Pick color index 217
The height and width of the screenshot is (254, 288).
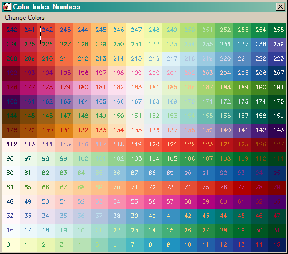point(171,59)
